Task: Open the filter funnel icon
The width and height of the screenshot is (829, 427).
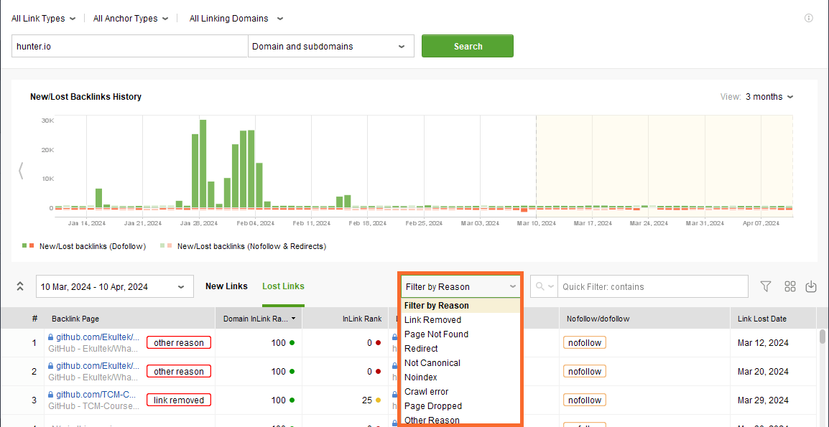Action: coord(765,286)
